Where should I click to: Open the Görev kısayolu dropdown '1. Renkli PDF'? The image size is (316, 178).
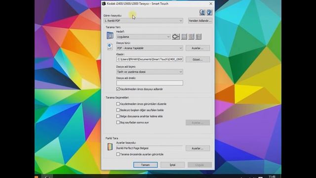(143, 21)
